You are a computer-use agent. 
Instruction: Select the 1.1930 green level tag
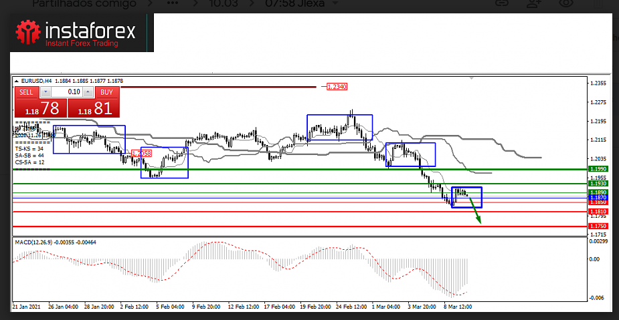[x=598, y=183]
